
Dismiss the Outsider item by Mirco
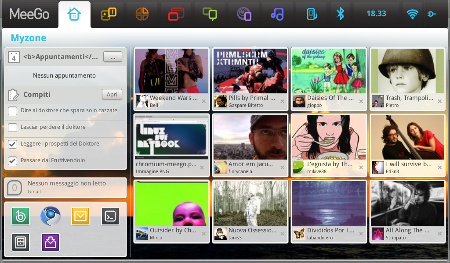(203, 234)
